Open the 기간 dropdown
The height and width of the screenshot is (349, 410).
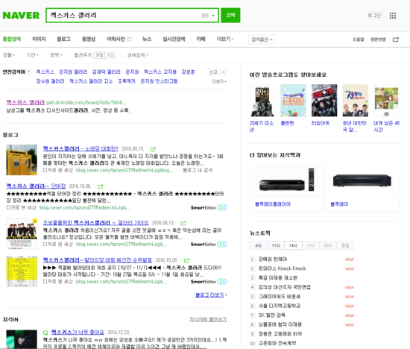pos(32,55)
